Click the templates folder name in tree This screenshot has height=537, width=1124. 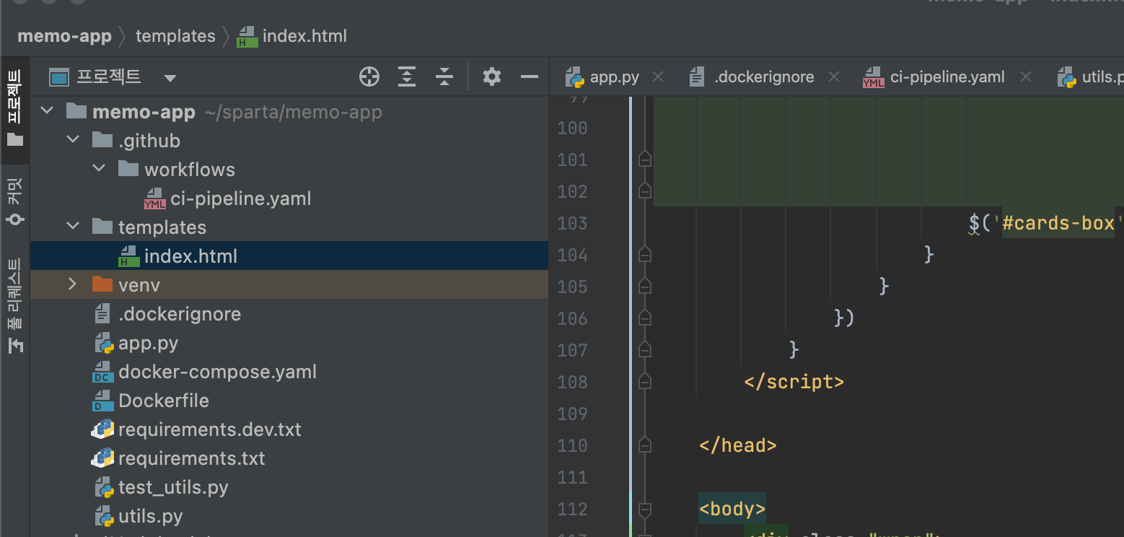click(x=162, y=227)
